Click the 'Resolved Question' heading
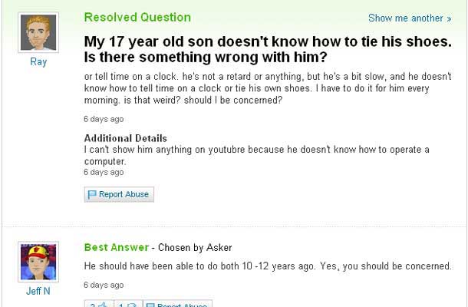 [x=137, y=17]
